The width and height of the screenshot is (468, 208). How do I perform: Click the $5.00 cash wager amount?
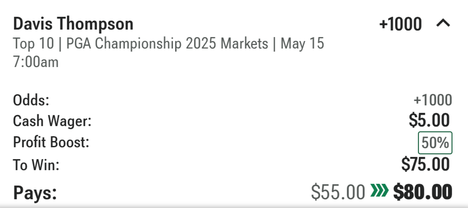[x=429, y=120]
